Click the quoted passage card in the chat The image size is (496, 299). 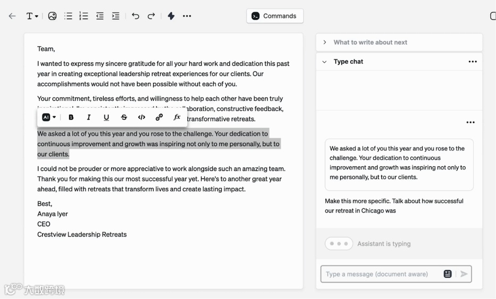click(399, 164)
